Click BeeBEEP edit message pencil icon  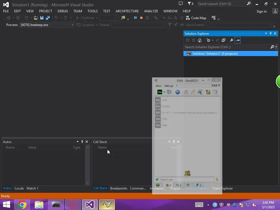(193, 92)
